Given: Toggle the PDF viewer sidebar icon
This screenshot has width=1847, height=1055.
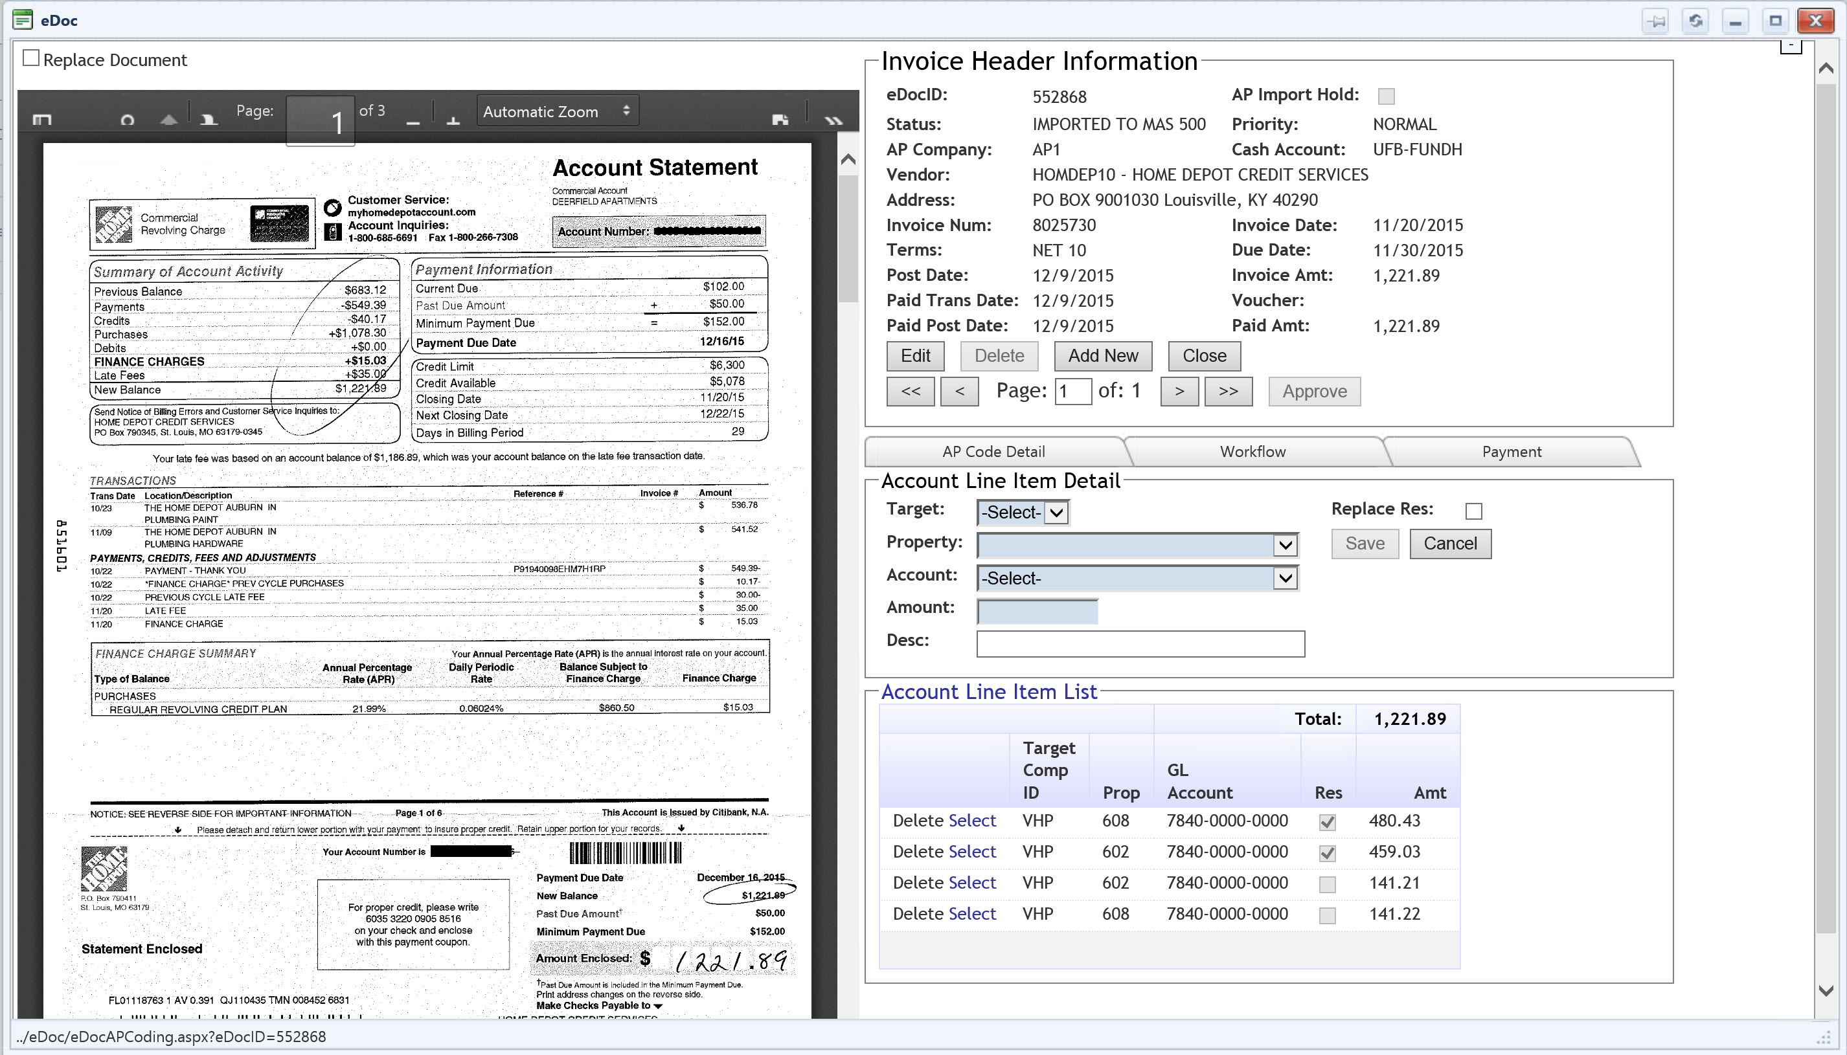Looking at the screenshot, I should [x=42, y=120].
